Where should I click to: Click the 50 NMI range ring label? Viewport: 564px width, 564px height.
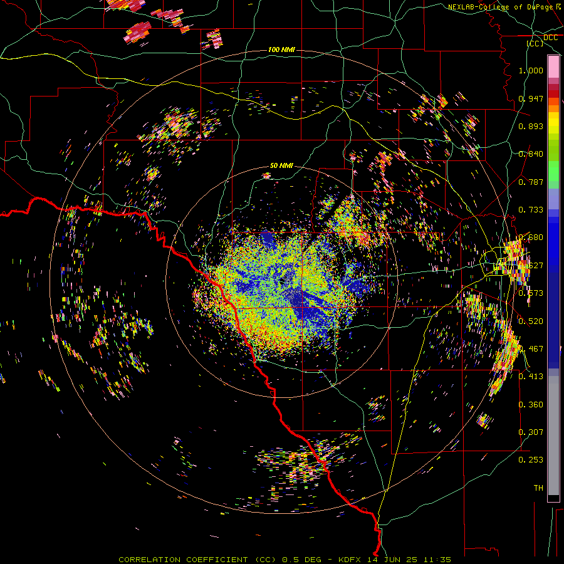281,165
